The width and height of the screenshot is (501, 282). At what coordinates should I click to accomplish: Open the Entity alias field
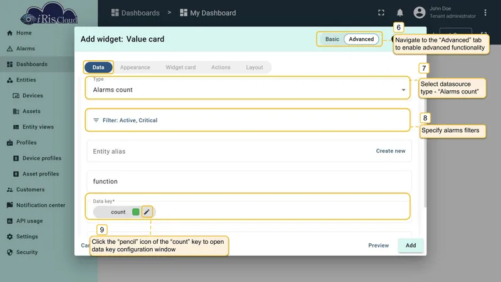(x=230, y=151)
